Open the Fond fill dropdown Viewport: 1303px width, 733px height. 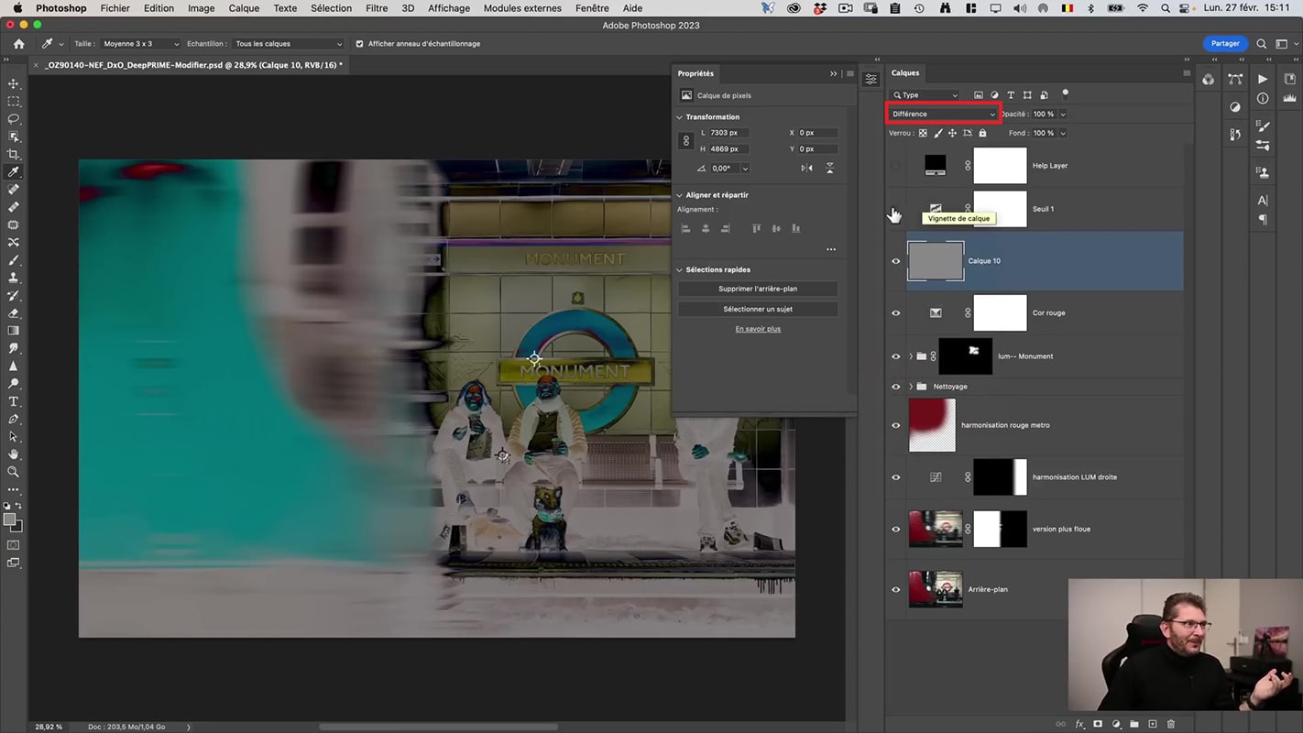(1063, 133)
